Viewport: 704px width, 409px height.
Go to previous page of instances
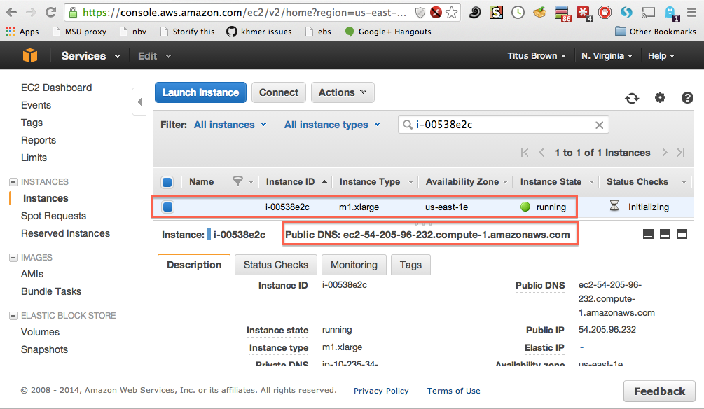541,153
